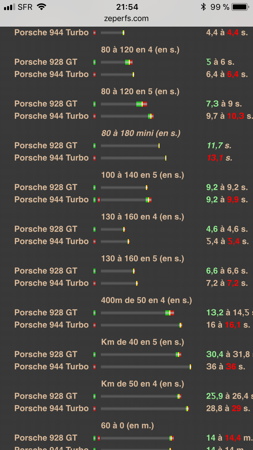253x450 pixels.
Task: Tap the '16 à 16,1 s.' value
Action: [228, 326]
